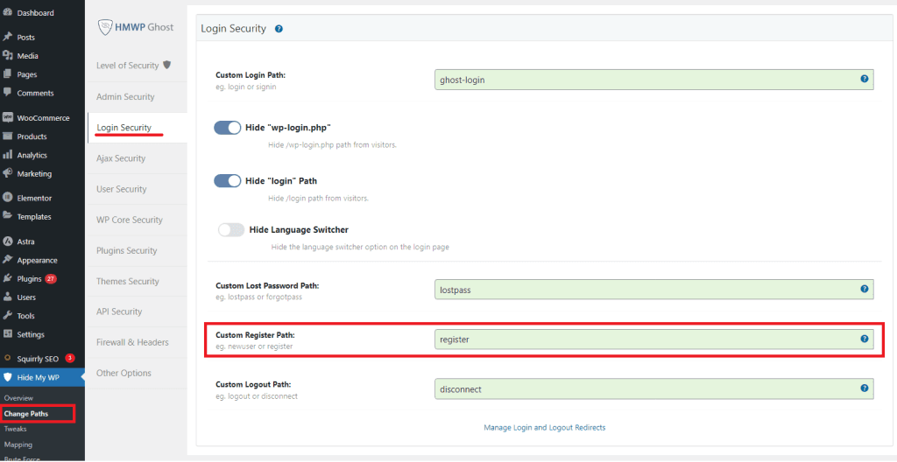Viewport: 897px width, 462px height.
Task: Open the Firewall & Headers tab
Action: tap(132, 342)
